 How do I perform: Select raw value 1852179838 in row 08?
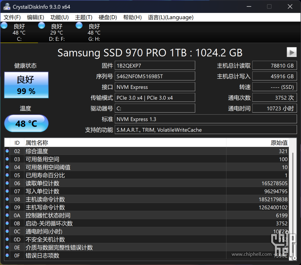[273, 199]
